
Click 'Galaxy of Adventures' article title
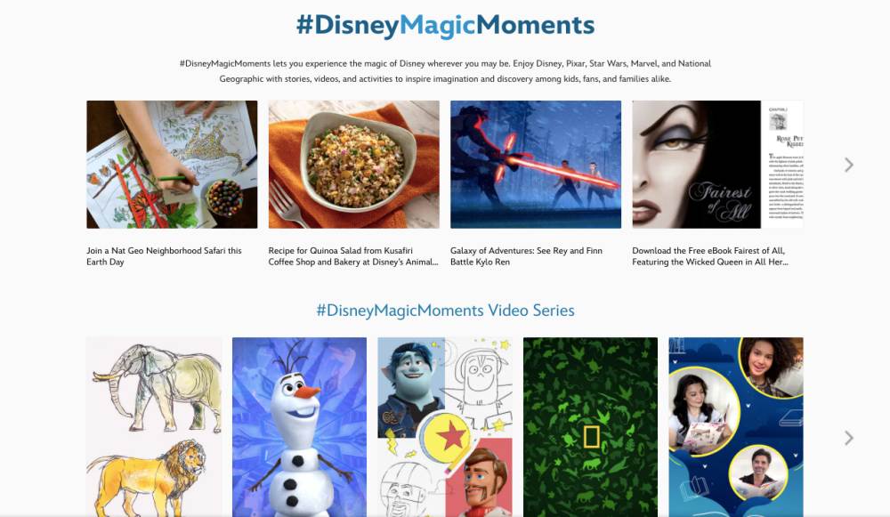pyautogui.click(x=526, y=256)
